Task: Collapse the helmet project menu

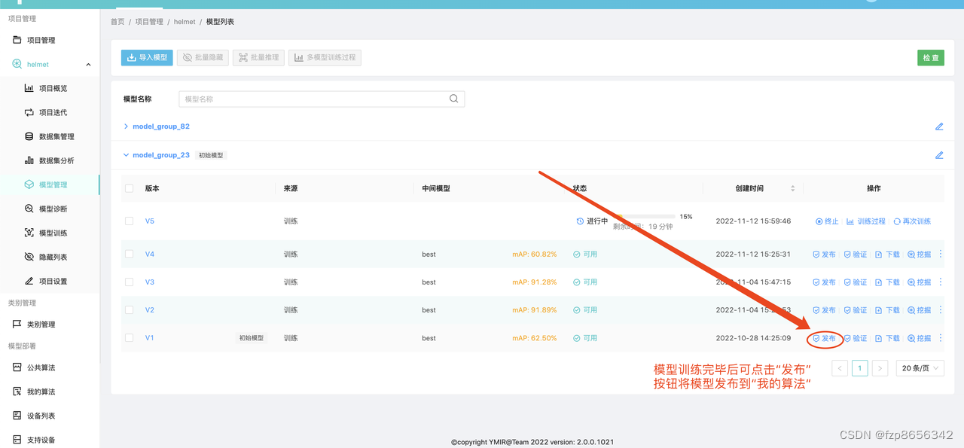Action: tap(88, 65)
